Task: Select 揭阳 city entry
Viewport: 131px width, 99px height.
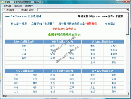Action: [35, 92]
